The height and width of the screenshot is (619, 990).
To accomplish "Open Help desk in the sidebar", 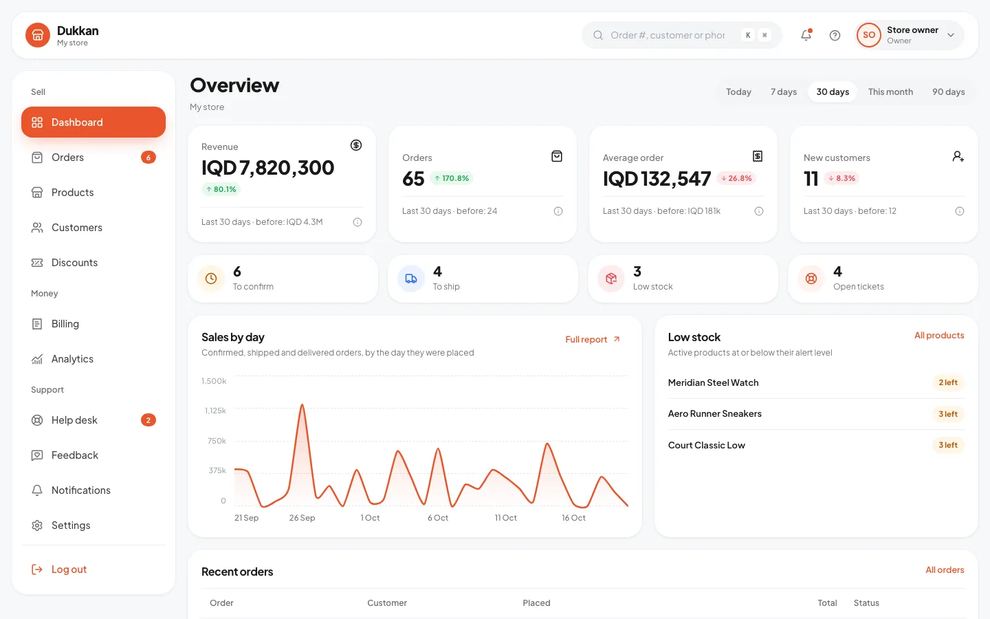I will pos(93,420).
